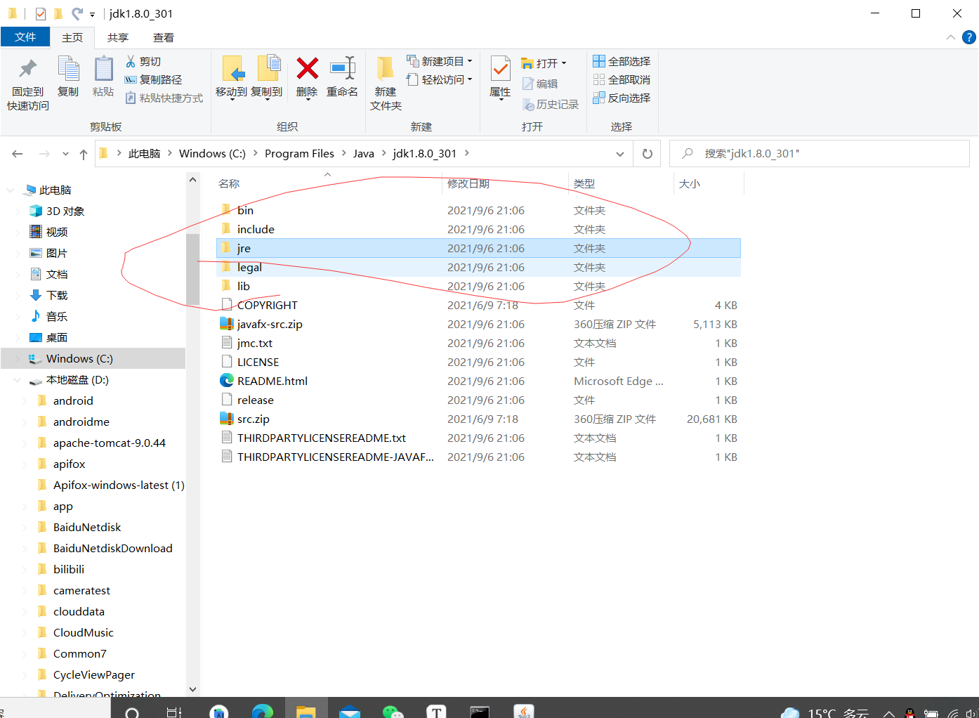Select apache-tomcat-9.0.44 folder in tree
This screenshot has width=979, height=718.
click(x=109, y=443)
